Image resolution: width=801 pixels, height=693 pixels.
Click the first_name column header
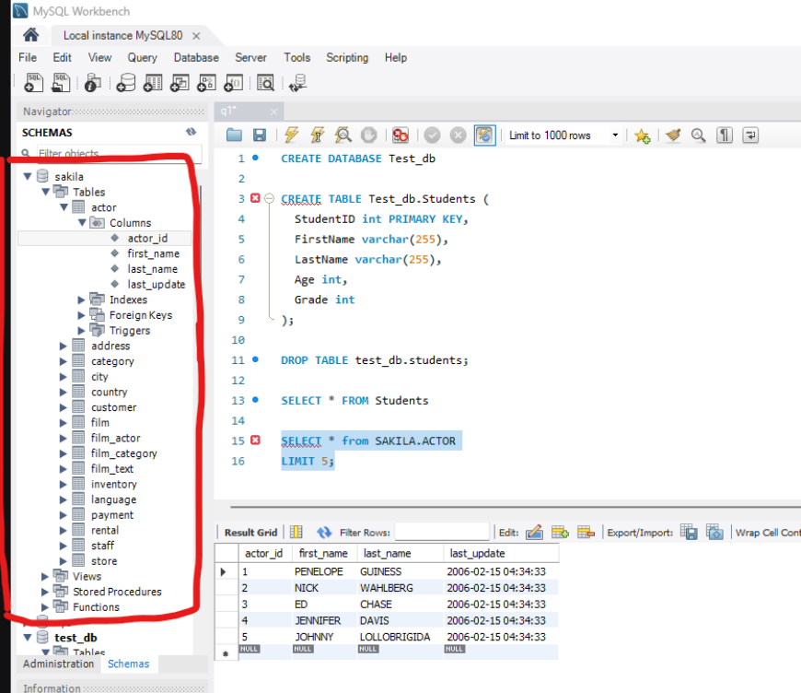pyautogui.click(x=321, y=554)
